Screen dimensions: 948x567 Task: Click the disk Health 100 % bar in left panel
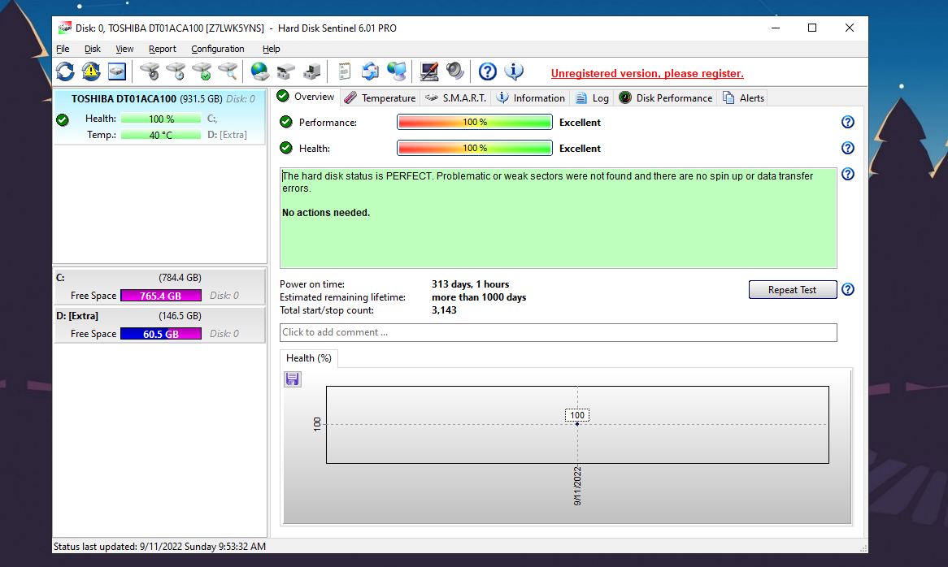(x=161, y=119)
